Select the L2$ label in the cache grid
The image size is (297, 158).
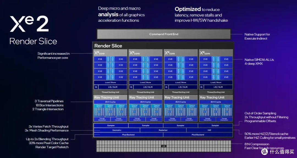164,146
